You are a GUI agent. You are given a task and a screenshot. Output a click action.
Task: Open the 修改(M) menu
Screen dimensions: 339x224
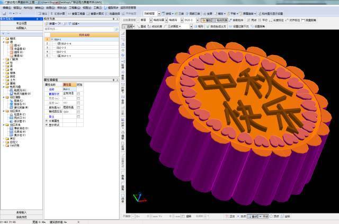[61, 7]
